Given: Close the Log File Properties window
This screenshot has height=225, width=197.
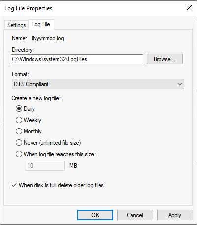Looking at the screenshot, I should (189, 8).
